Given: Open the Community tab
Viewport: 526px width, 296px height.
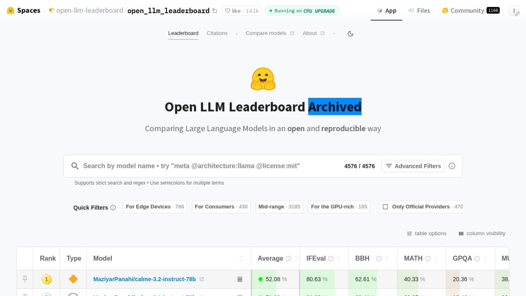Looking at the screenshot, I should 470,11.
